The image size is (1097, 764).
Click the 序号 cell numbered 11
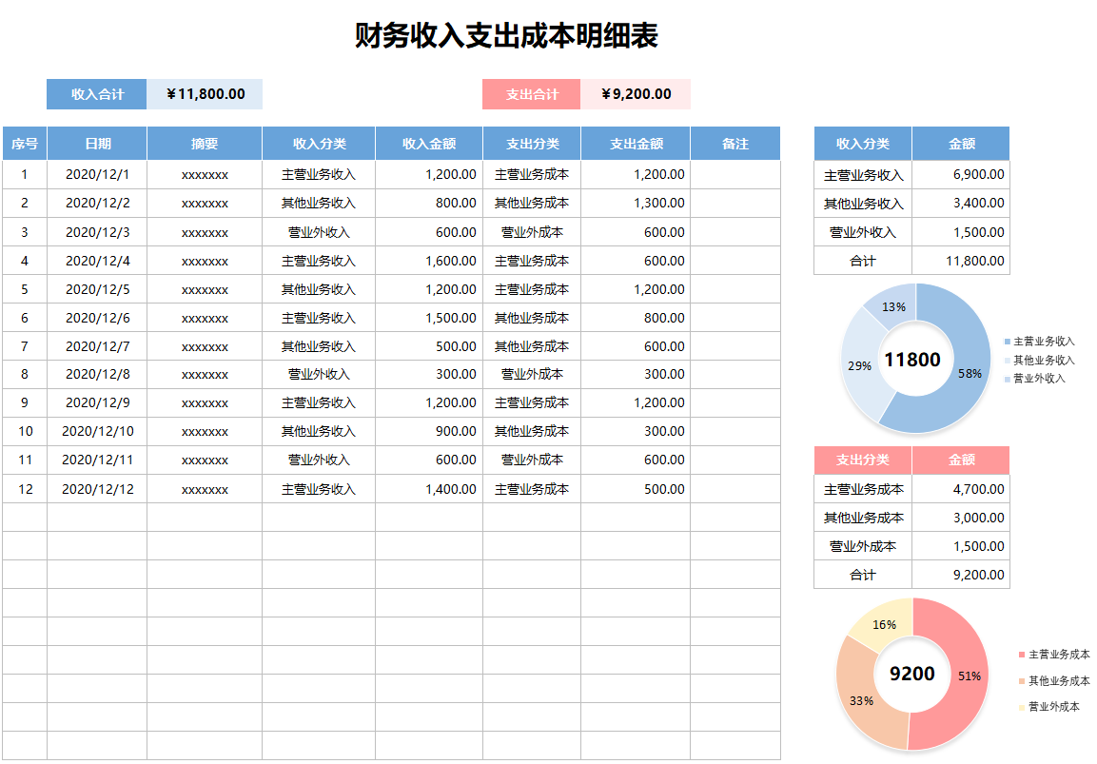(25, 460)
